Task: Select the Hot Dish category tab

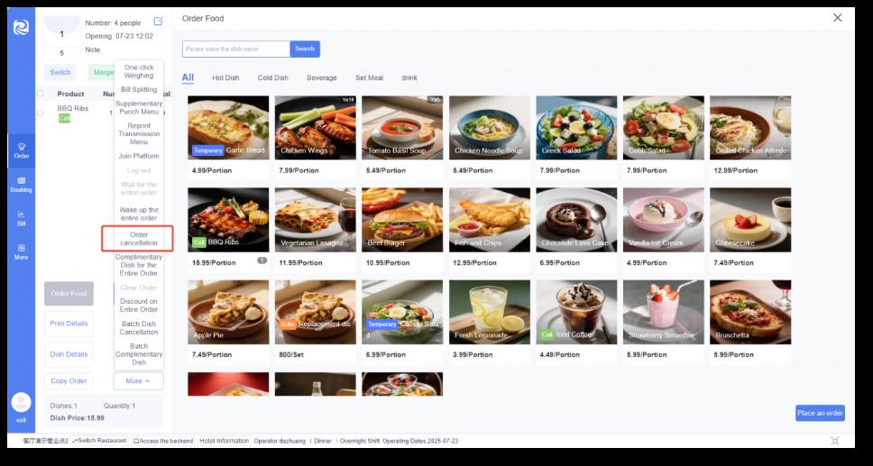Action: coord(225,78)
